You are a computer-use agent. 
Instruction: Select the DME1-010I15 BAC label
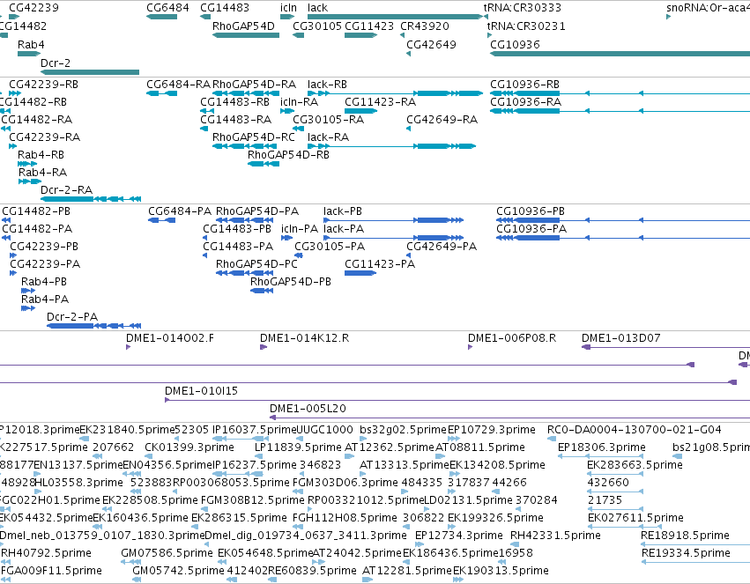201,391
